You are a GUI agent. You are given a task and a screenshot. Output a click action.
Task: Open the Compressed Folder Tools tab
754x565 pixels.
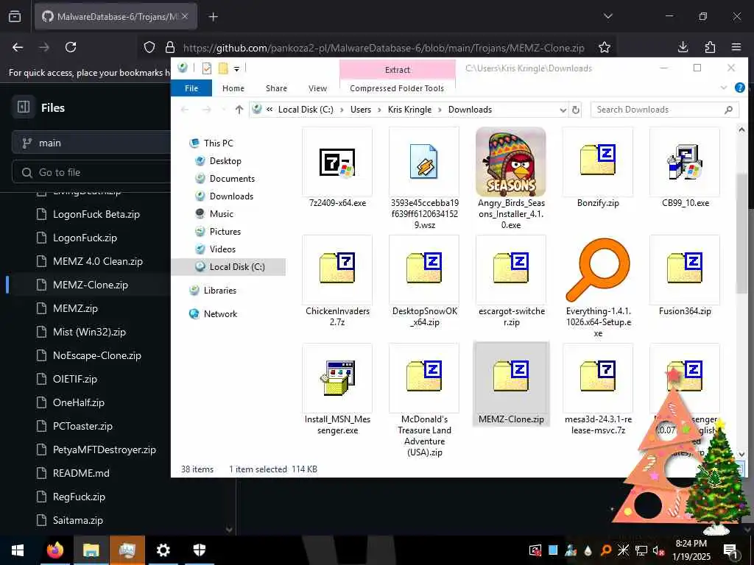[397, 88]
